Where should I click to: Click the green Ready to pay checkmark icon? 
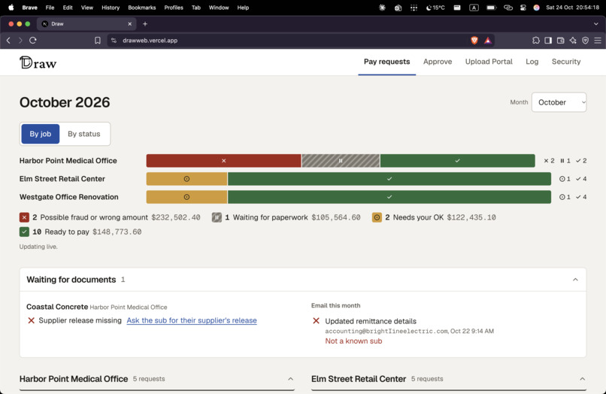coord(24,232)
